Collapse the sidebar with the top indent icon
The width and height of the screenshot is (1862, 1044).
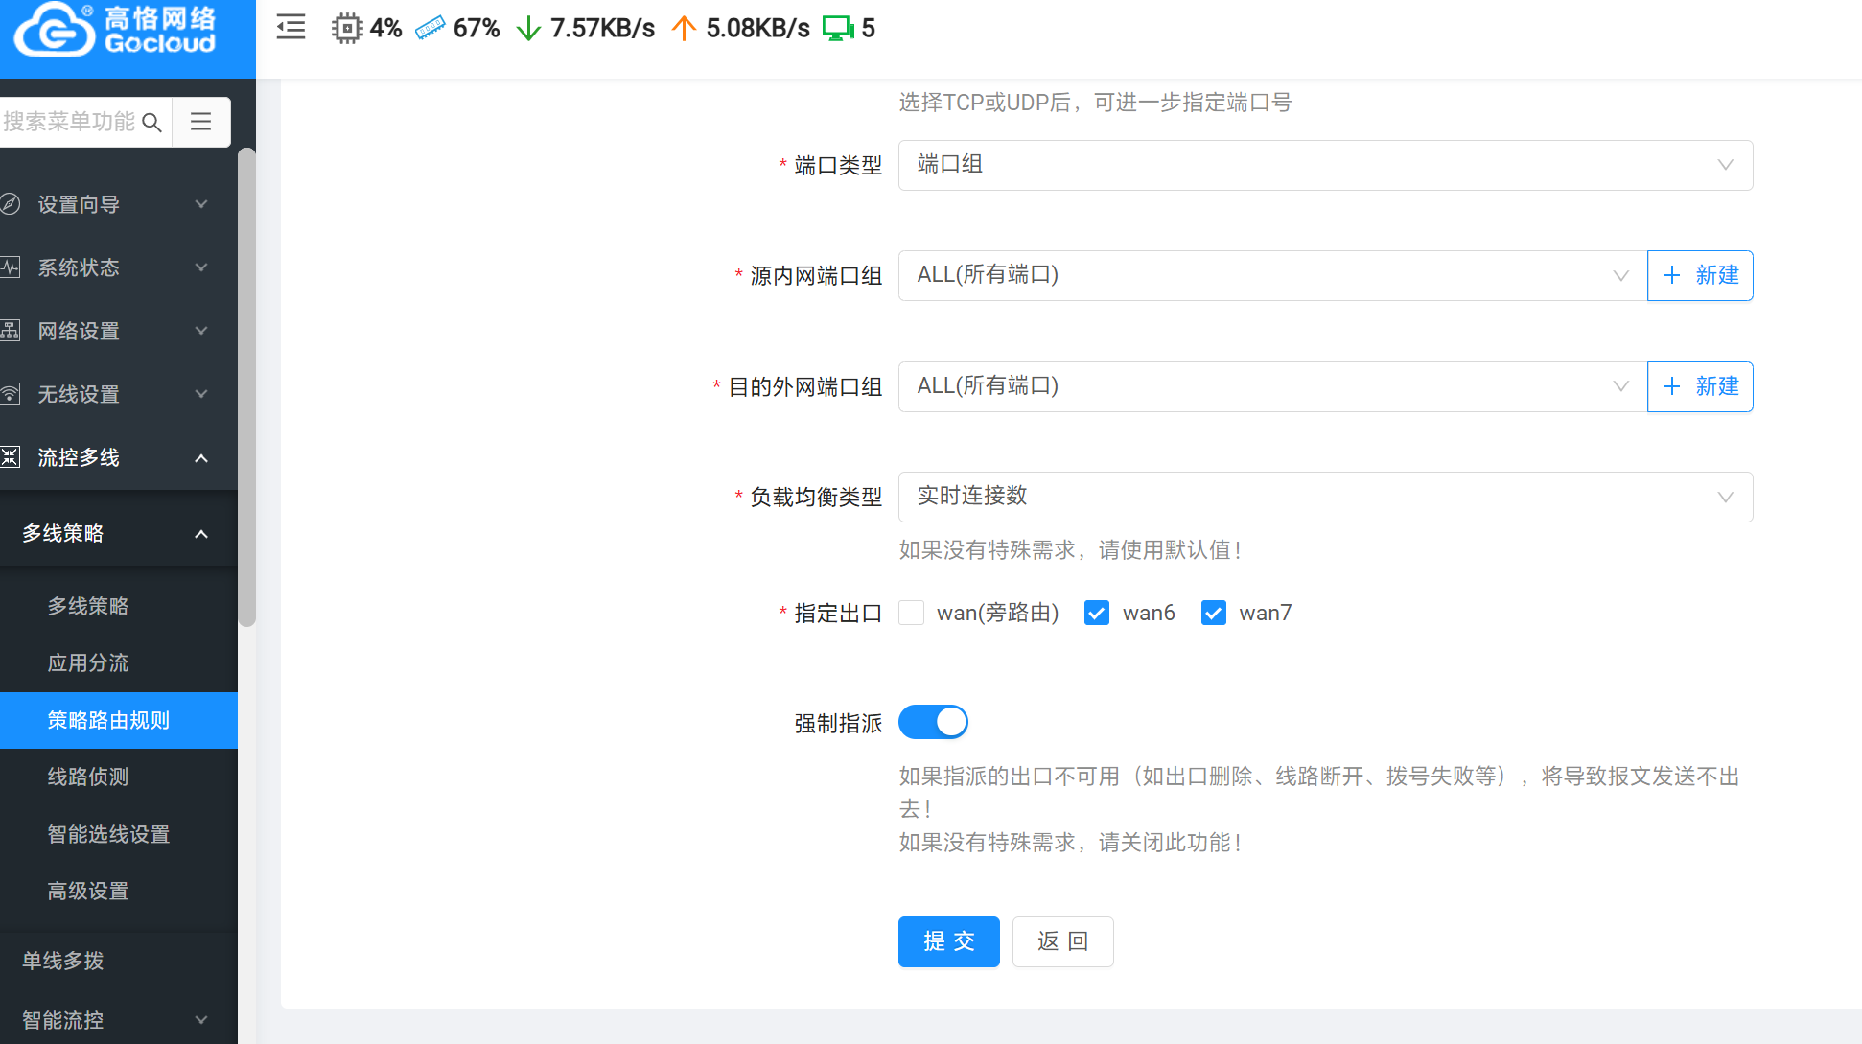pyautogui.click(x=291, y=28)
